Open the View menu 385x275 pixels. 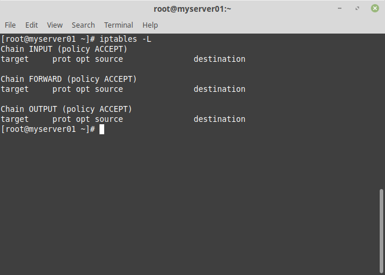pyautogui.click(x=55, y=25)
